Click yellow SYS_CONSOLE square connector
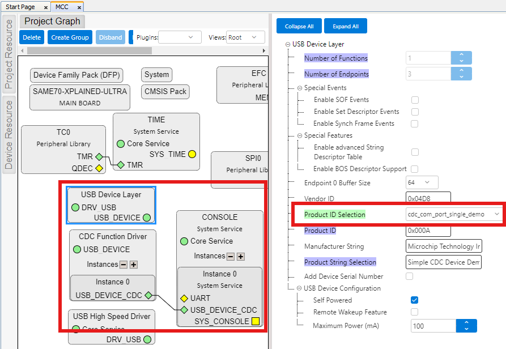The width and height of the screenshot is (506, 349). pos(256,322)
